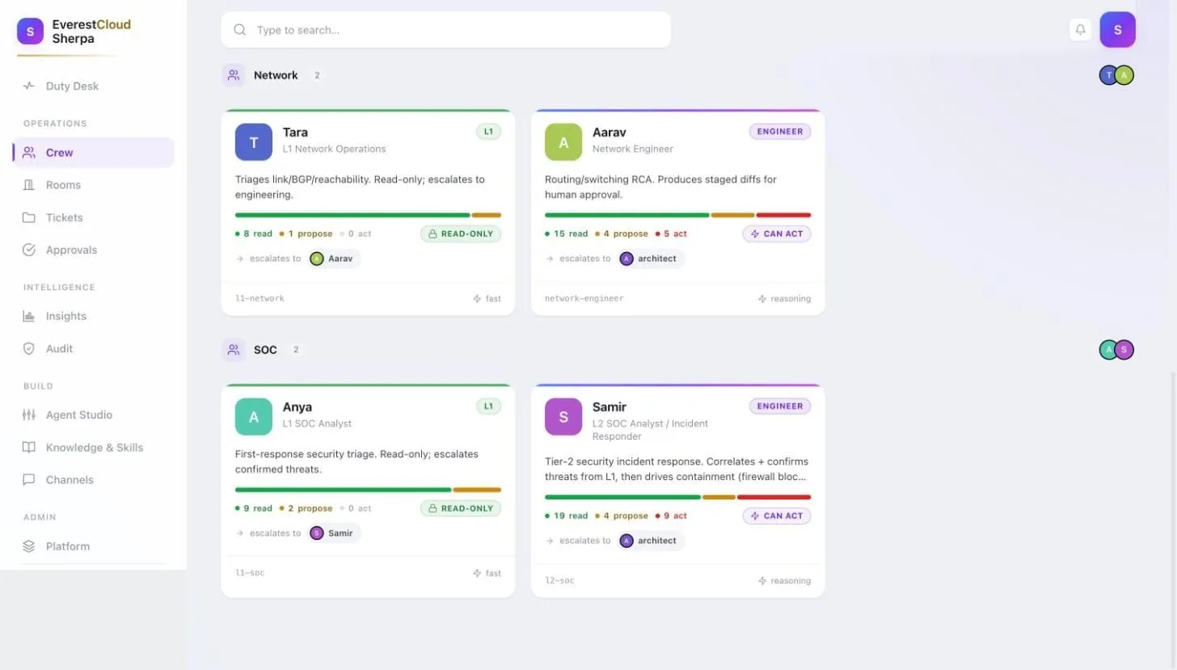This screenshot has width=1177, height=670.
Task: Click the Platform layers icon
Action: (29, 546)
